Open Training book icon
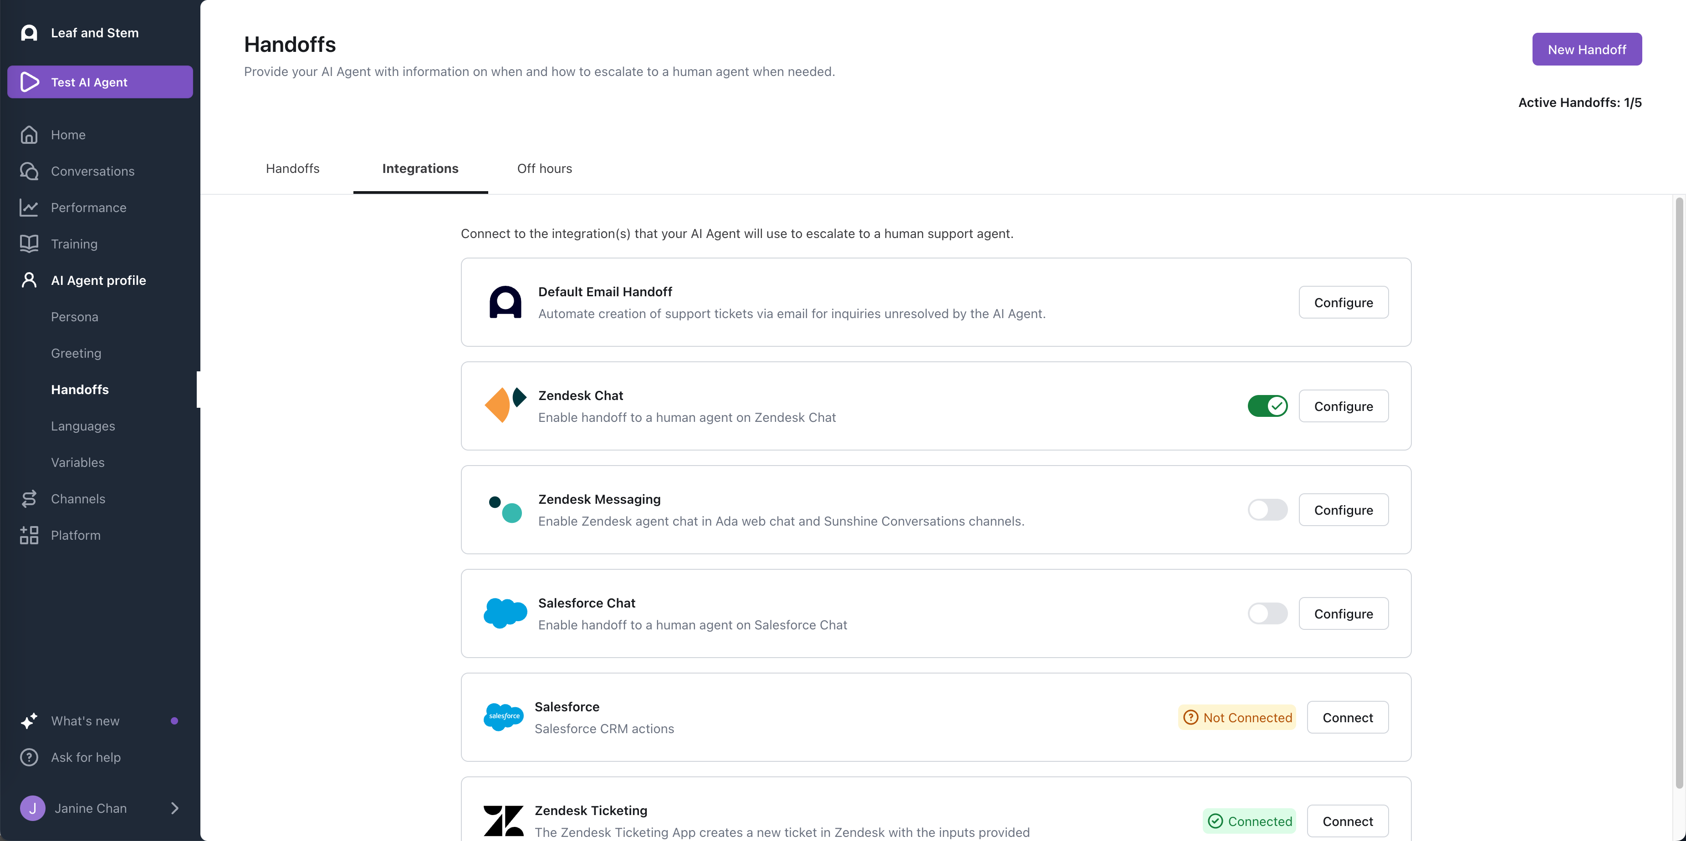The height and width of the screenshot is (841, 1686). (29, 244)
